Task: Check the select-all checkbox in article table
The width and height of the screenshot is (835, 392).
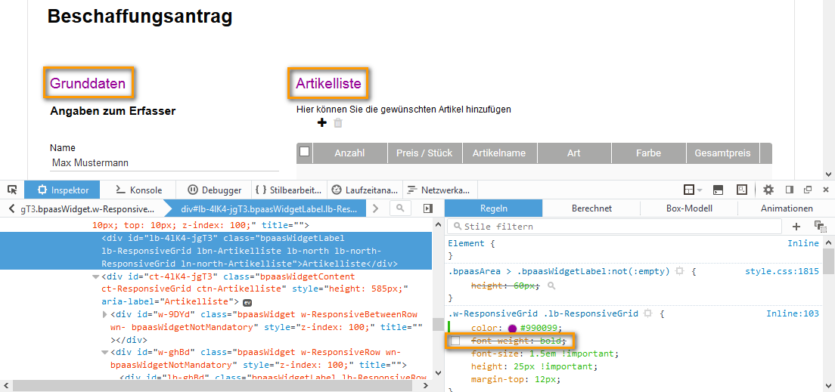Action: coord(304,152)
